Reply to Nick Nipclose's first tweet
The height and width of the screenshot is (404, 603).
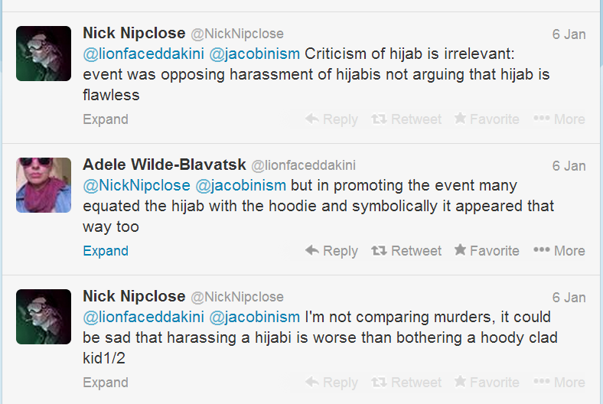coord(331,119)
